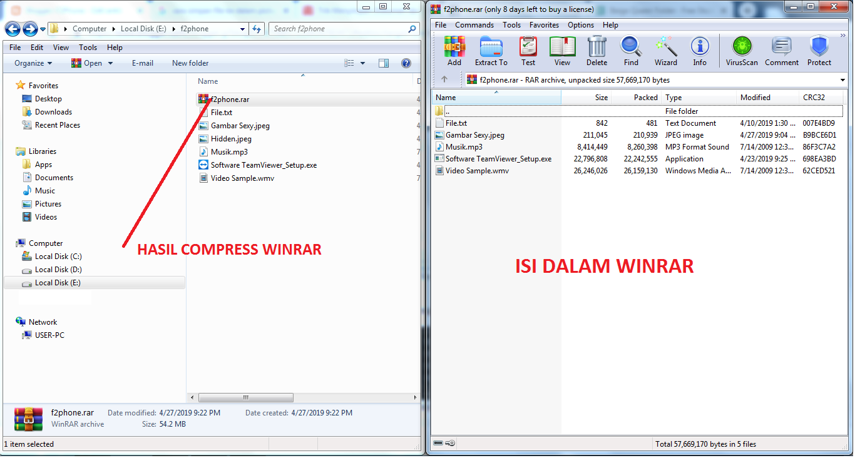This screenshot has height=463, width=855.
Task: Open the Tools menu in Explorer
Action: pyautogui.click(x=88, y=48)
